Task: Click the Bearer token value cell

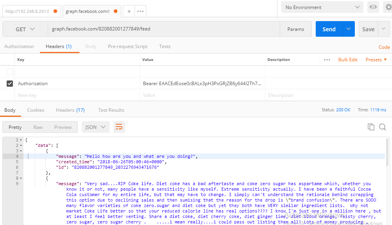Action: pyautogui.click(x=203, y=84)
